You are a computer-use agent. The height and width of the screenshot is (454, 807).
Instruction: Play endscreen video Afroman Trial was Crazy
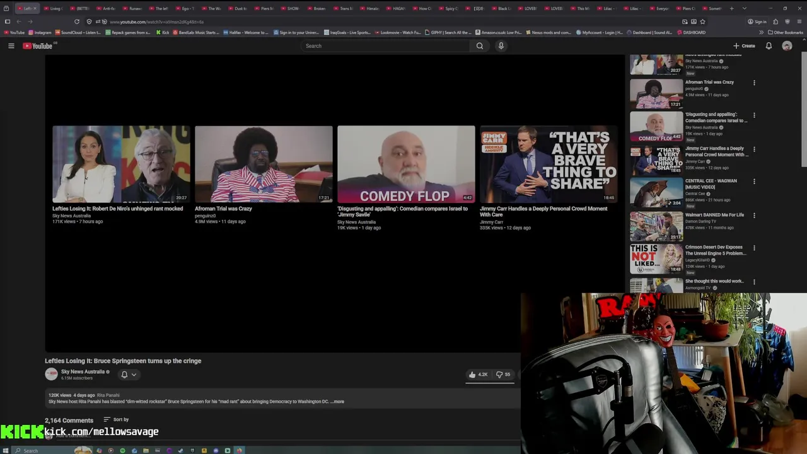264,164
